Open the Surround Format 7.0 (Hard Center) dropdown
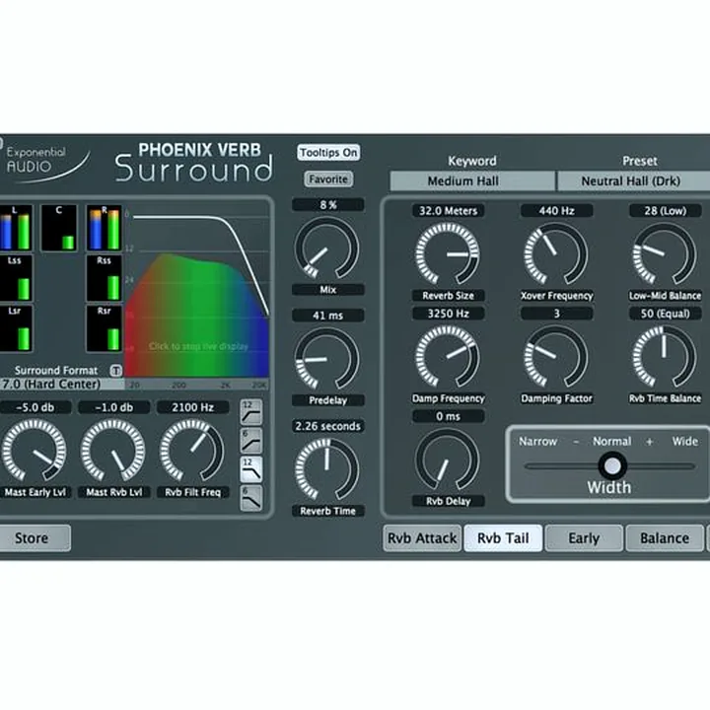This screenshot has width=710, height=710. point(62,384)
